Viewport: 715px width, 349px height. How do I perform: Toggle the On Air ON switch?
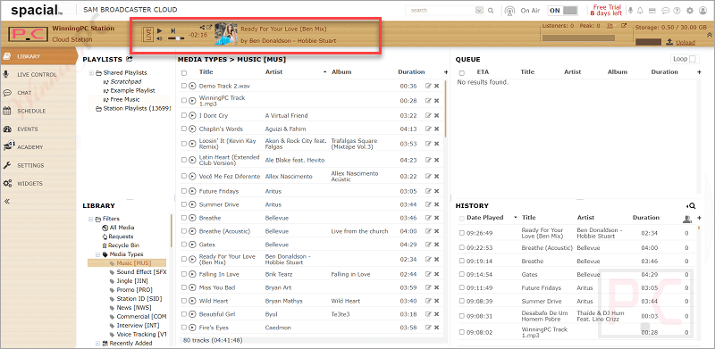click(563, 11)
